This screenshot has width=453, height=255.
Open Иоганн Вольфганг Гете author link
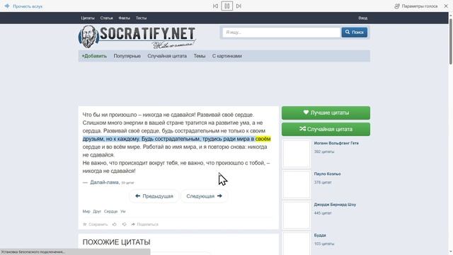336,143
